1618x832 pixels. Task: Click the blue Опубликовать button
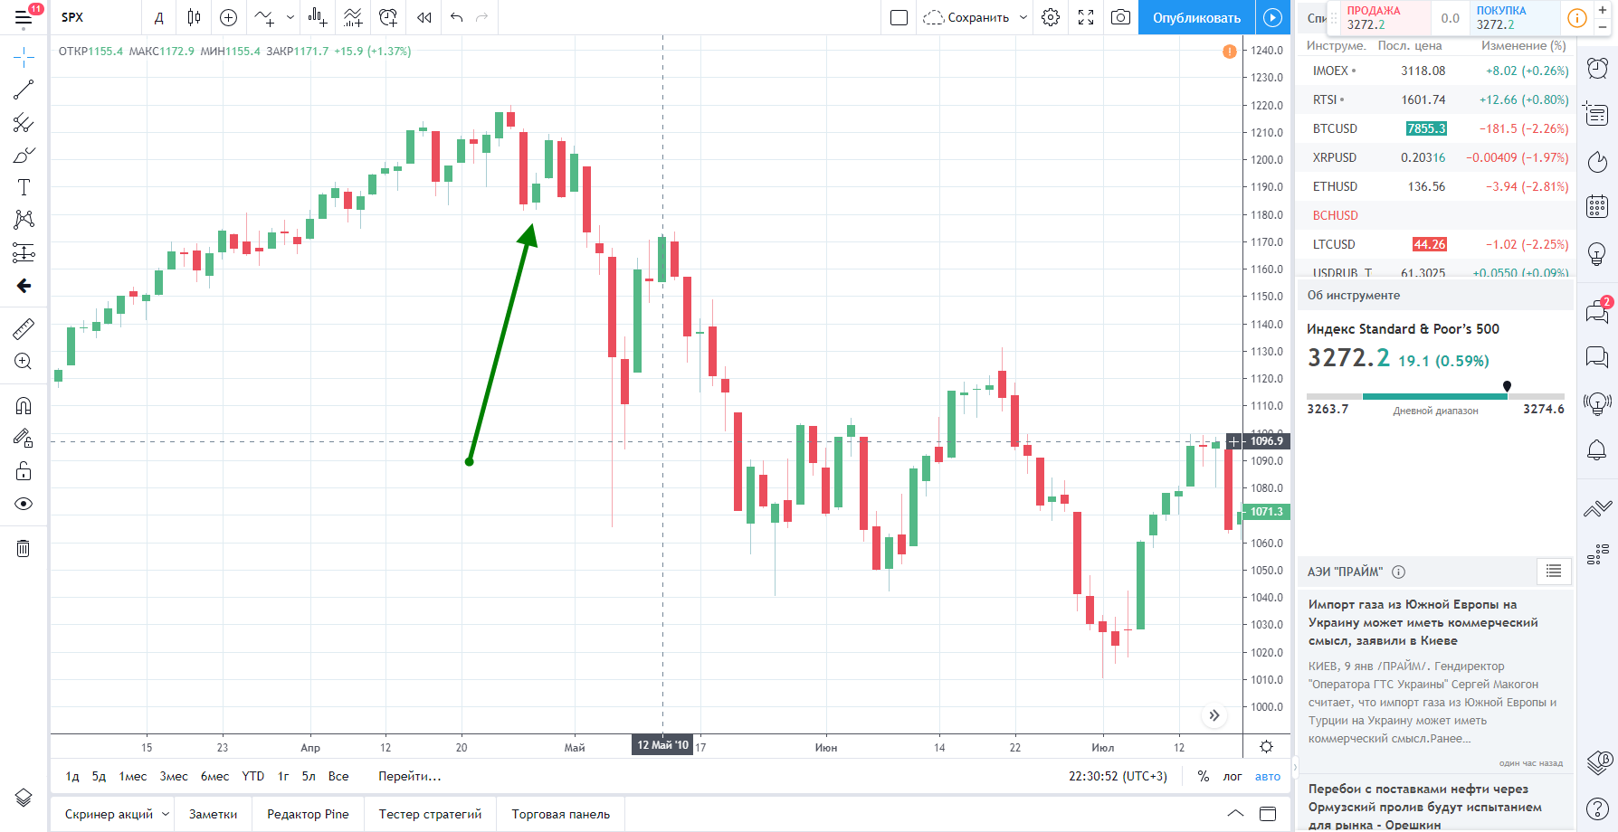click(x=1196, y=17)
